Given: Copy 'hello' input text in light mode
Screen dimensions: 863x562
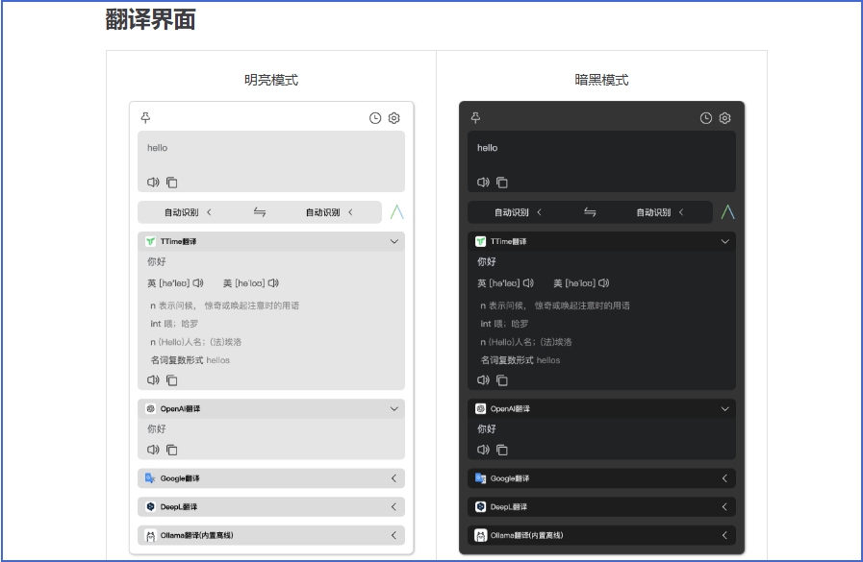Looking at the screenshot, I should tap(171, 183).
